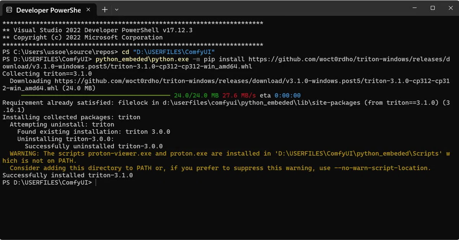Viewport: 459px width, 240px height.
Task: Open a new tab with the plus button
Action: [104, 10]
